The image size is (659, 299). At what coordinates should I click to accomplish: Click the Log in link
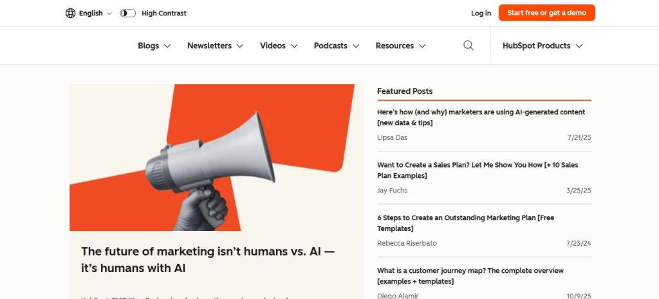[481, 13]
